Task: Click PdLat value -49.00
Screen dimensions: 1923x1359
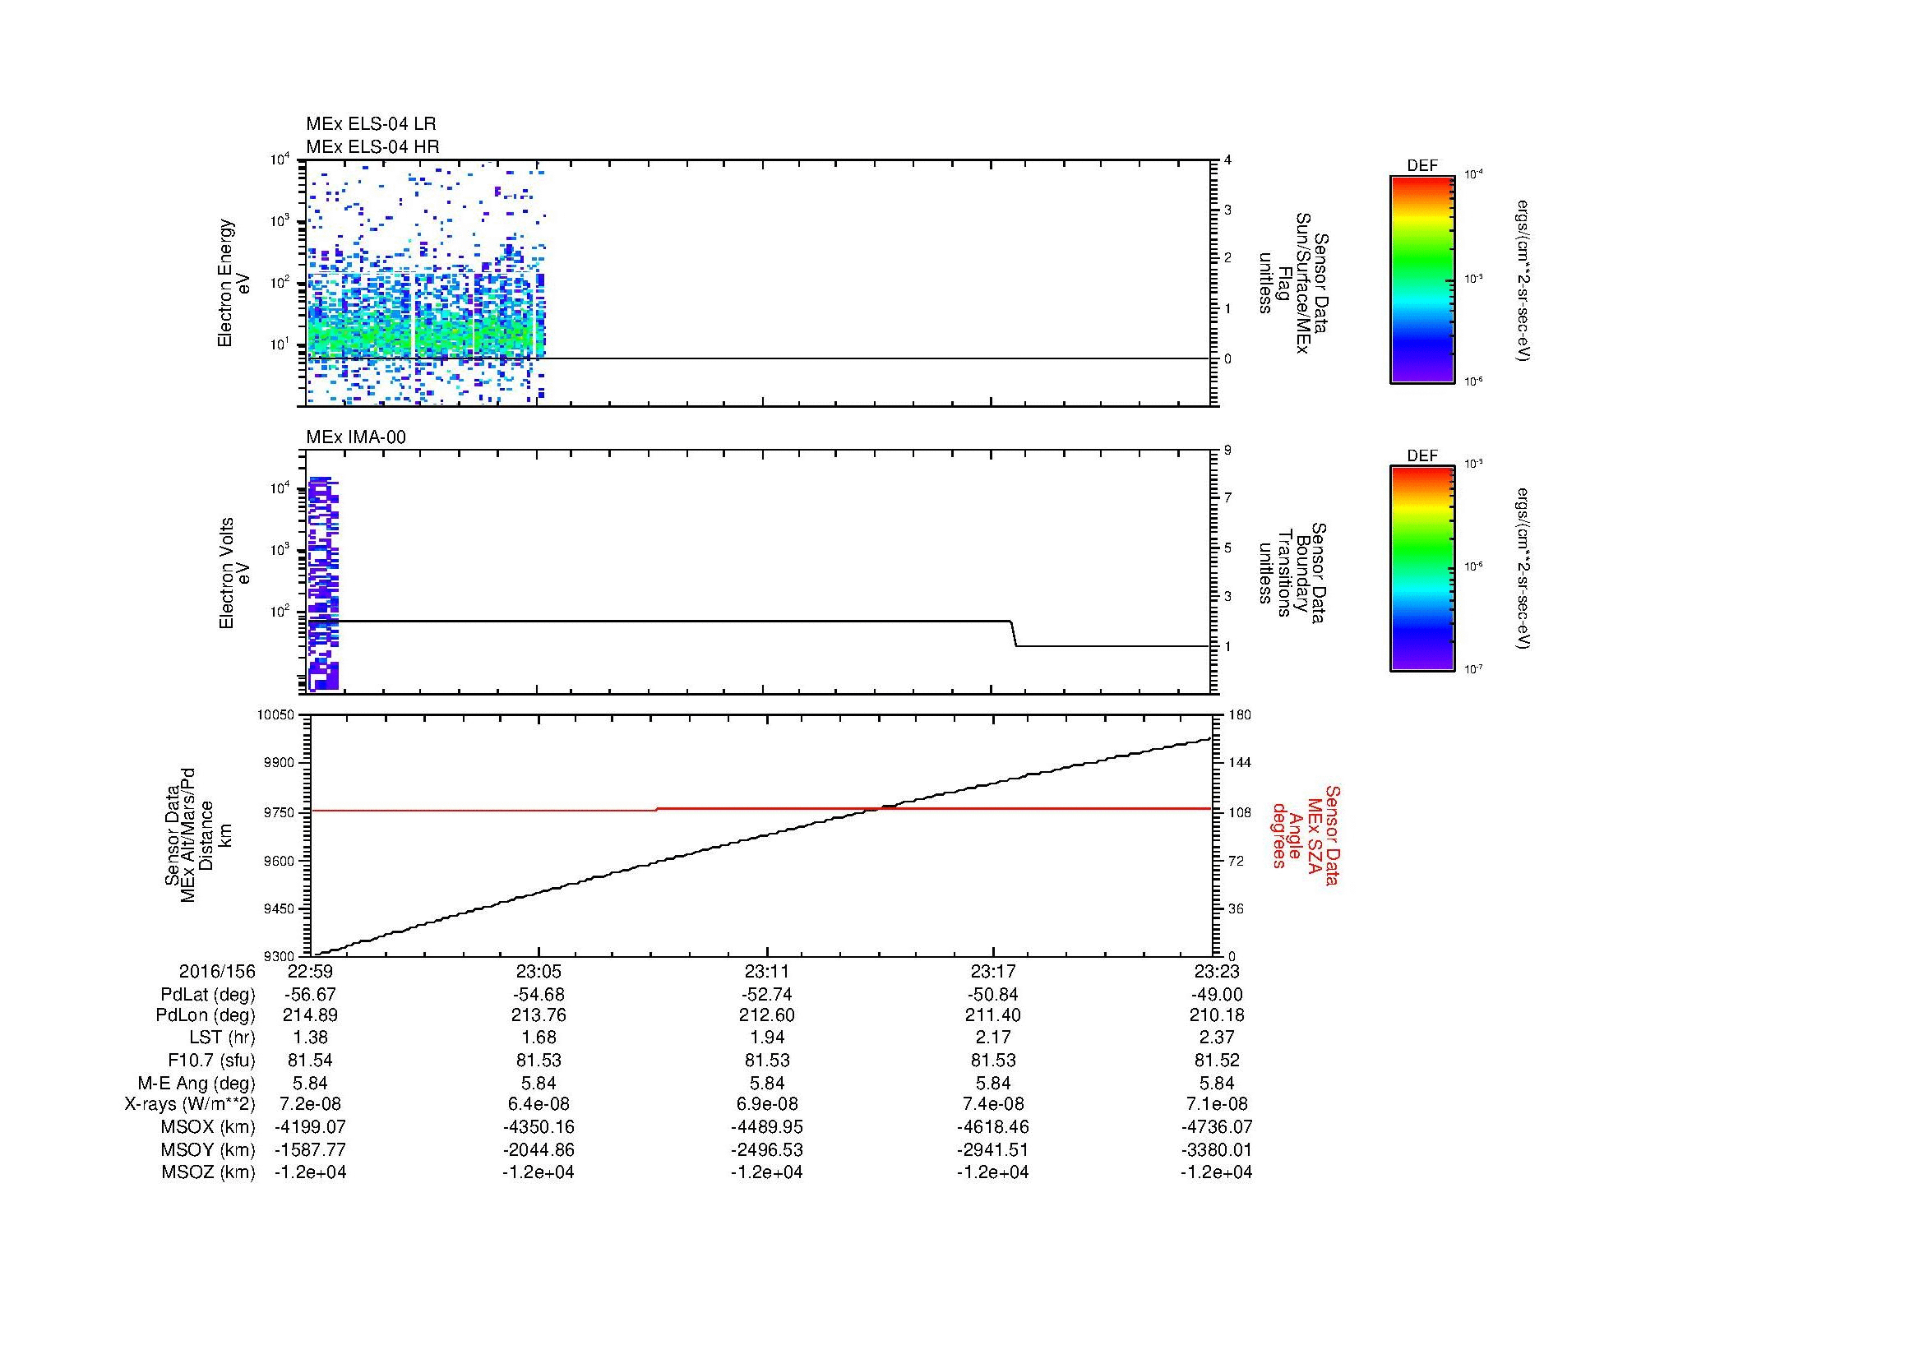Action: point(1216,995)
